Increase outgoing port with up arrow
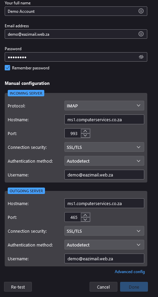 pyautogui.click(x=85, y=215)
